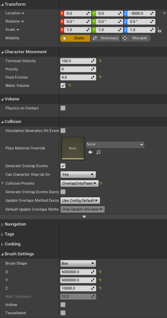Browse to Phys Material asset with magnifier
The image size is (167, 318).
tap(98, 152)
